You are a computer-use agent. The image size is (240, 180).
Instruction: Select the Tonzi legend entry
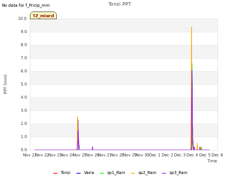pos(62,172)
